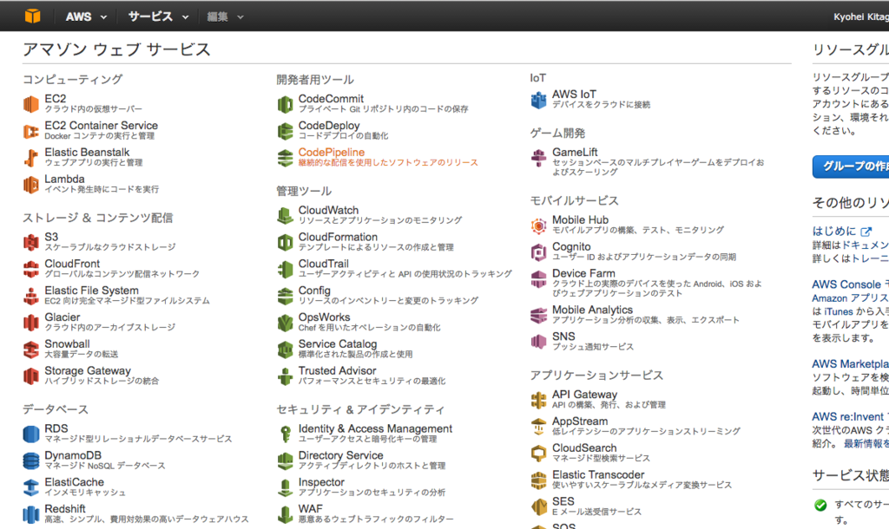The width and height of the screenshot is (889, 529).
Task: Click the API Gateway icon
Action: click(538, 400)
